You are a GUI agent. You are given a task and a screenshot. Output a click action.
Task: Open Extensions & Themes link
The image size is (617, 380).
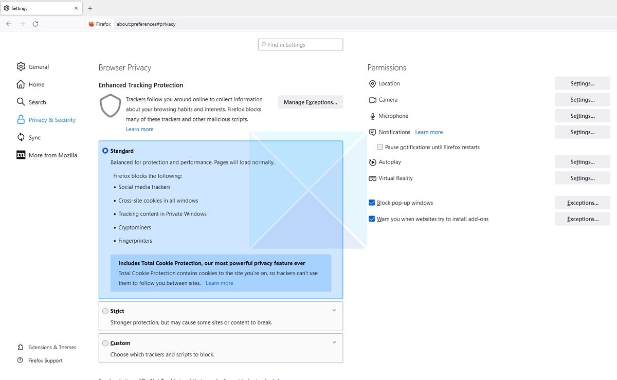point(52,347)
